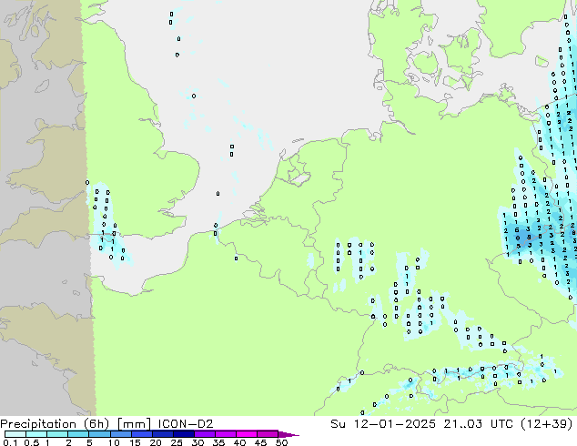This screenshot has height=446, width=577.
Task: Click legend label '15'
Action: click(135, 442)
